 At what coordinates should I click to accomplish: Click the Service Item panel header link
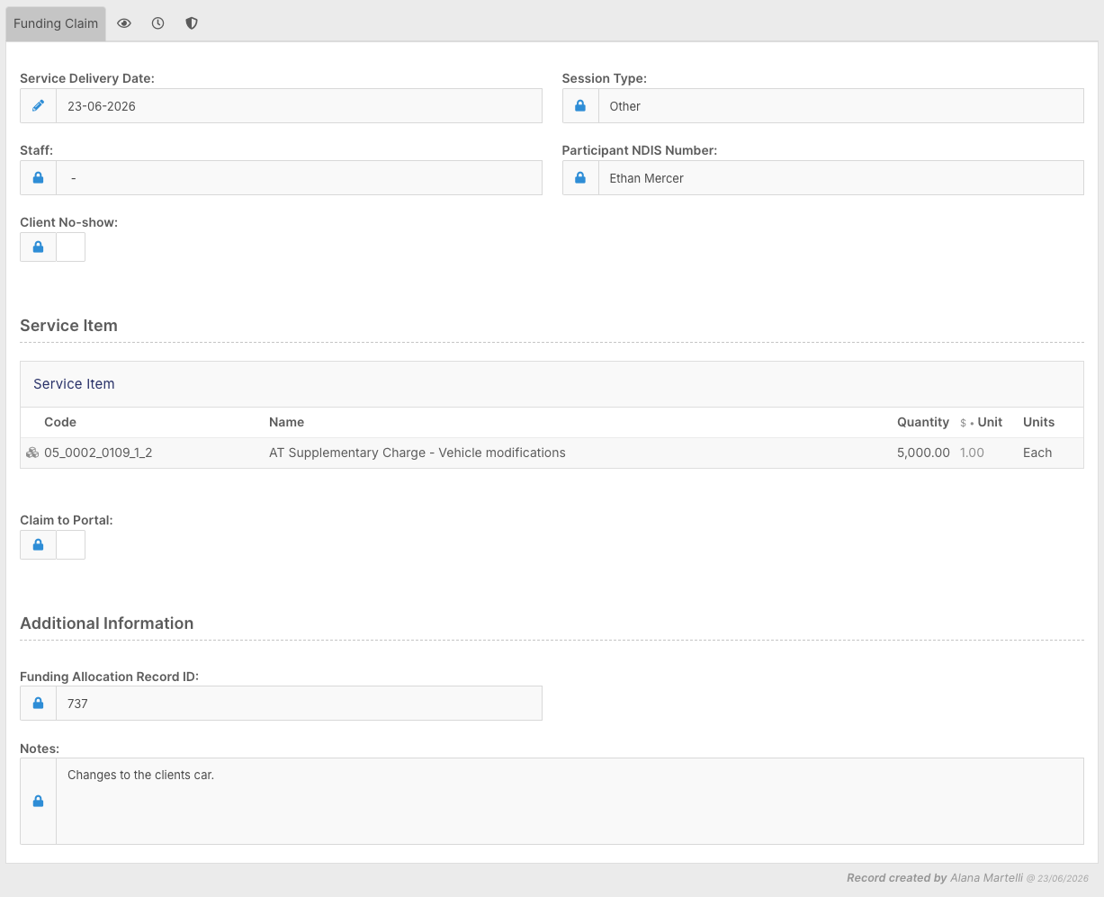(74, 384)
